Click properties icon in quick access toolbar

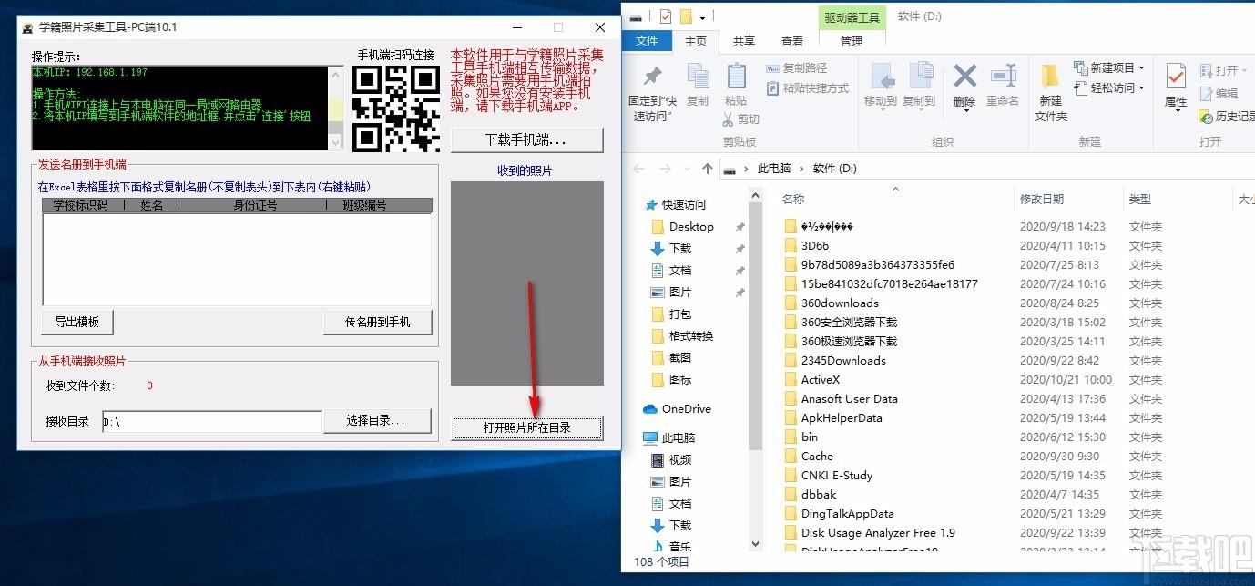pos(665,16)
